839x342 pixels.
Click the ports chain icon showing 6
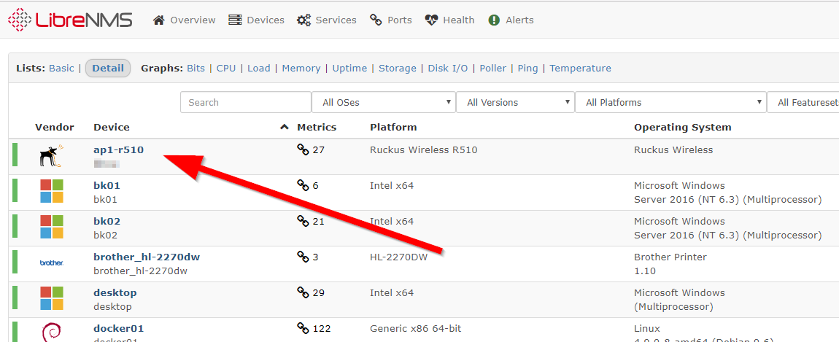click(x=303, y=186)
